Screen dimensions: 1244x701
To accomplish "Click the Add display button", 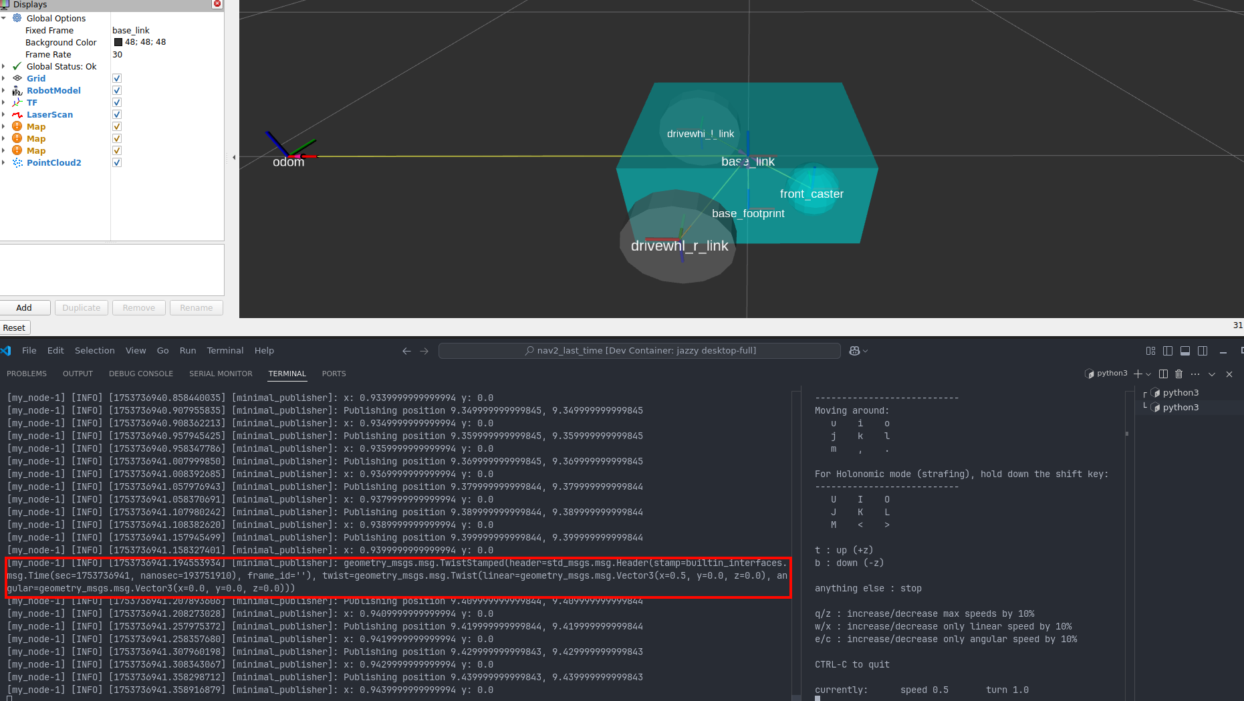I will point(25,307).
